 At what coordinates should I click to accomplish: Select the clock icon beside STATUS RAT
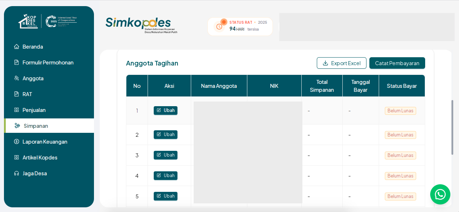click(x=219, y=26)
